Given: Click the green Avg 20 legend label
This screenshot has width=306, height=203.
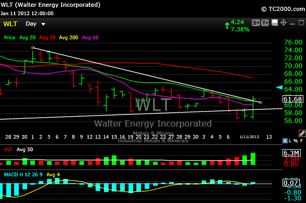Looking at the screenshot, I should 27,38.
